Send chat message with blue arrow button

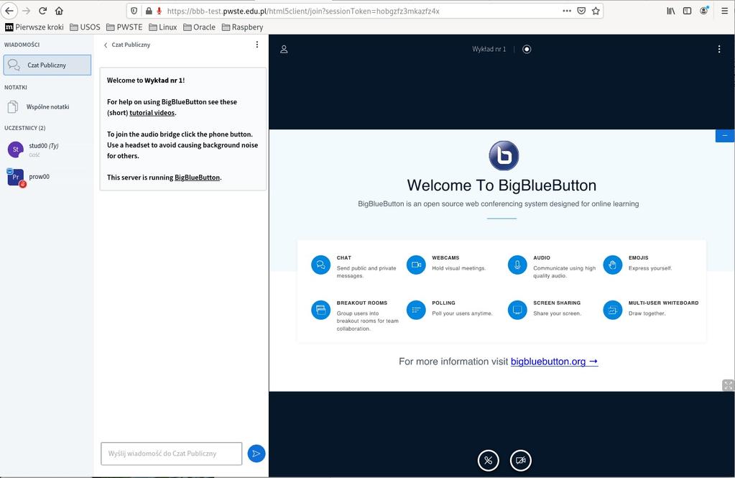256,454
